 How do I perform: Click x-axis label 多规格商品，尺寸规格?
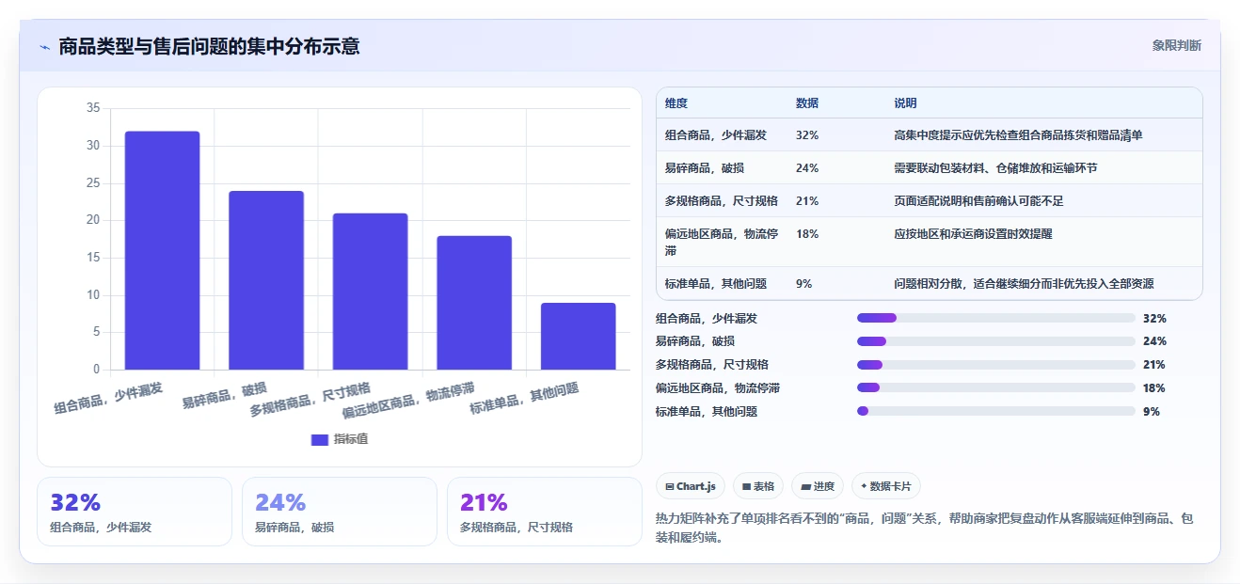pyautogui.click(x=310, y=400)
